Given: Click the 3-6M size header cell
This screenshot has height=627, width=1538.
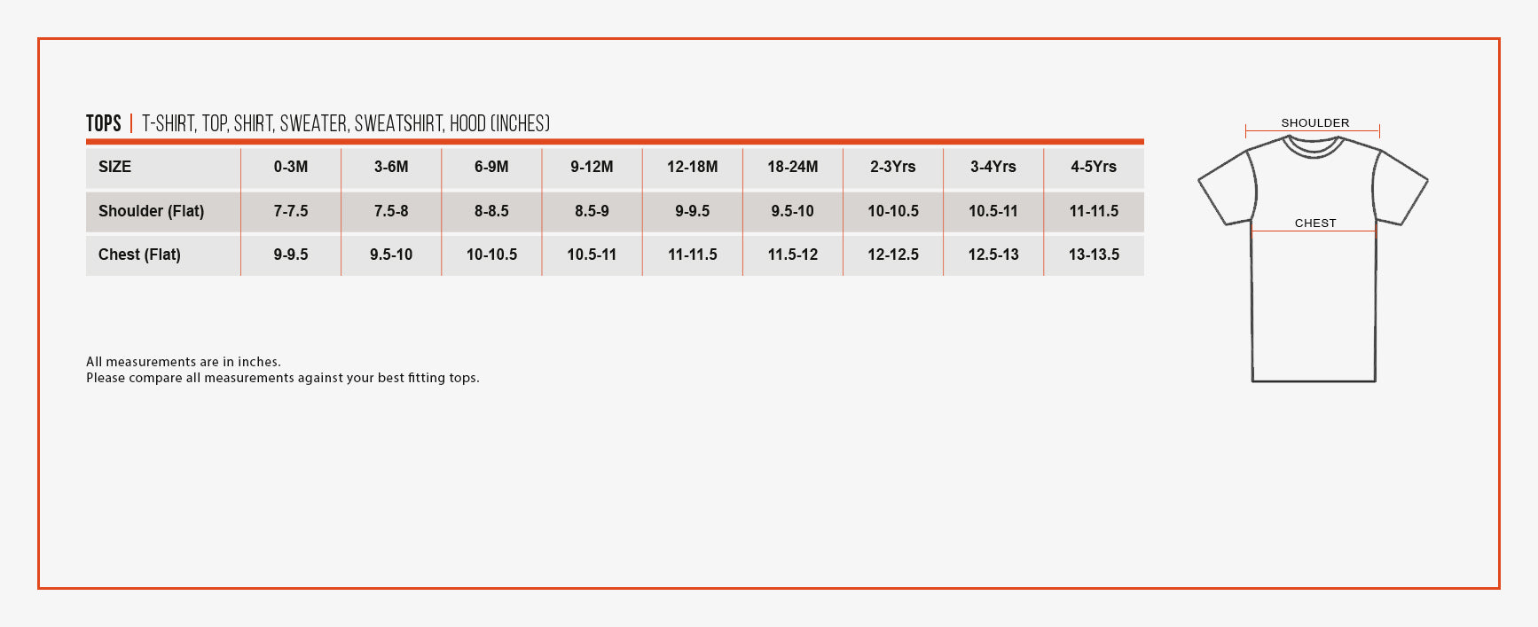Looking at the screenshot, I should 391,167.
